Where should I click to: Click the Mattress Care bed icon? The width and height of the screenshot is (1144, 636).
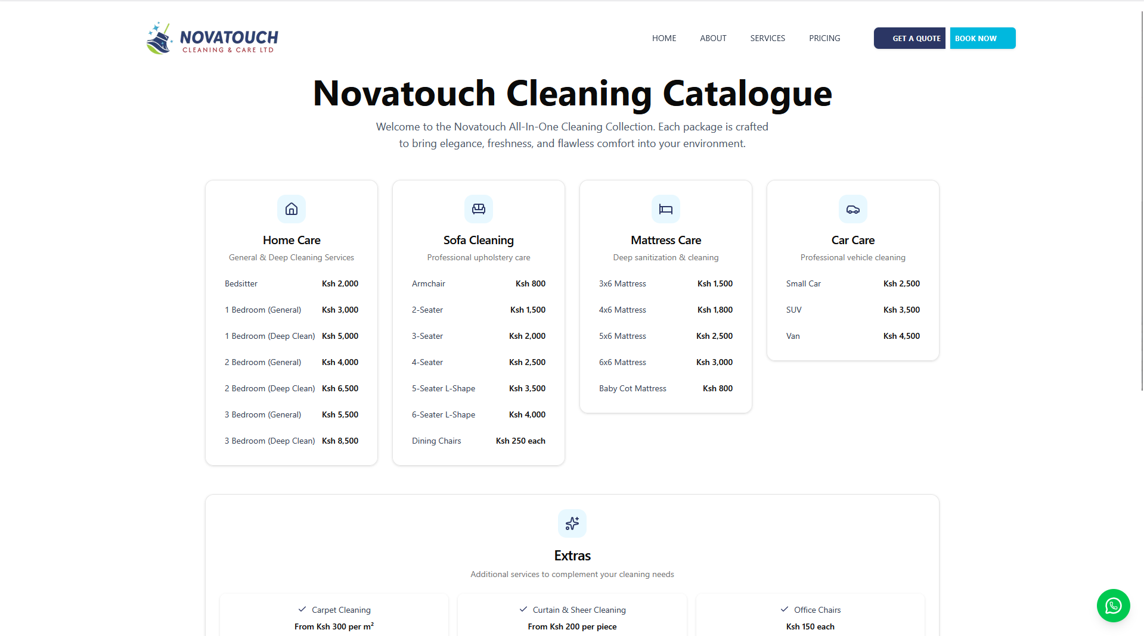click(666, 209)
